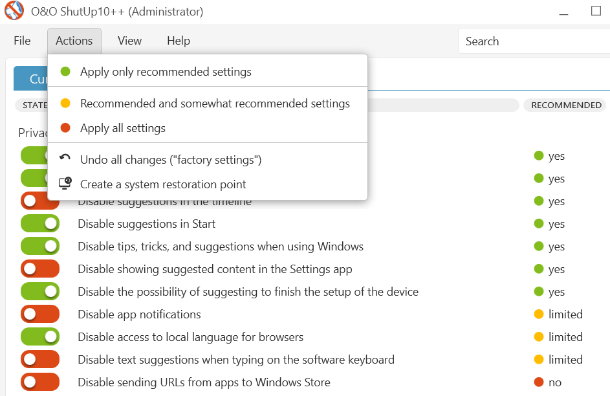610x396 pixels.
Task: Click "yes" recommendation for Disable suggestions in Start
Action: pos(549,224)
